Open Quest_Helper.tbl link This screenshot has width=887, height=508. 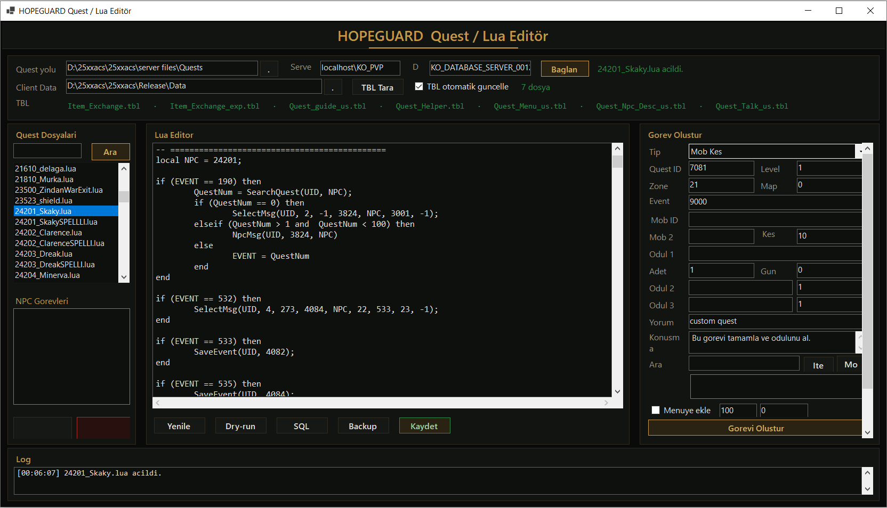(430, 106)
